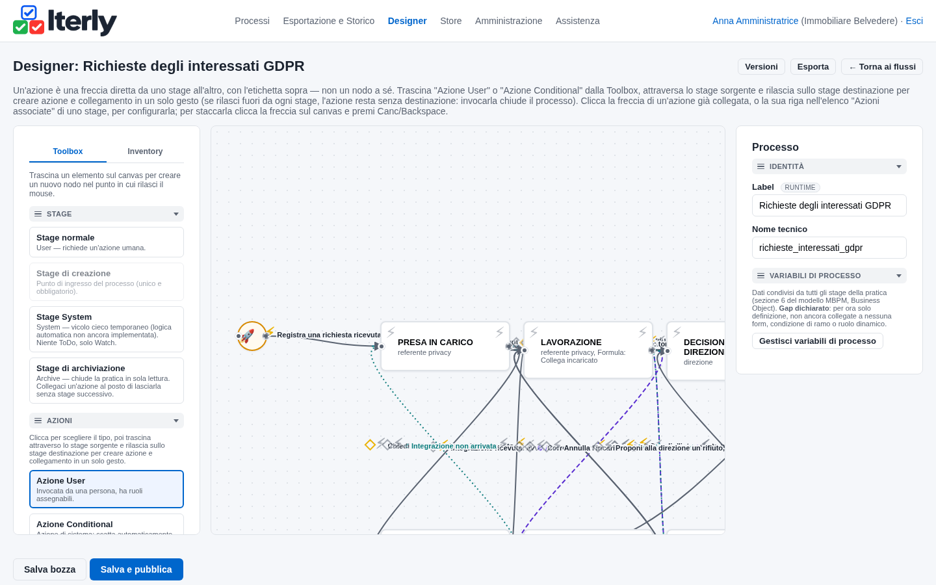Click the Iterly logo

pyautogui.click(x=65, y=21)
